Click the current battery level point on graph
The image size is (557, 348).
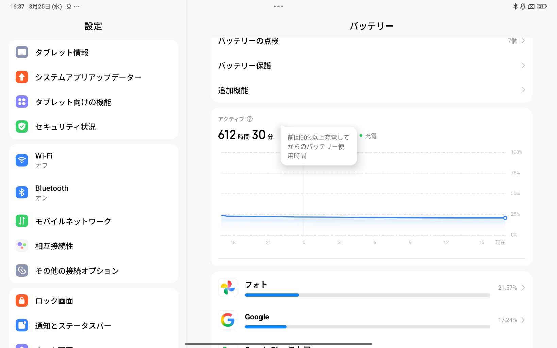[505, 218]
